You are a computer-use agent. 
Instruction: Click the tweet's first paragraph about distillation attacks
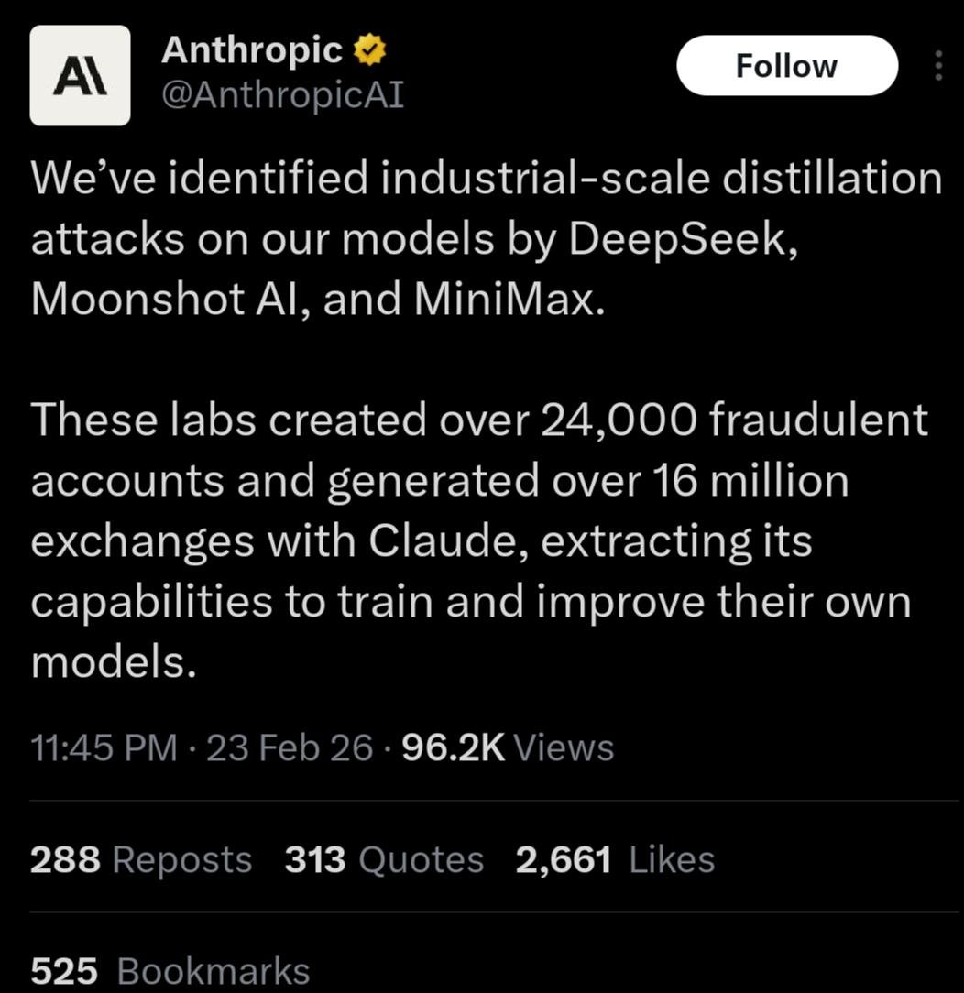487,238
